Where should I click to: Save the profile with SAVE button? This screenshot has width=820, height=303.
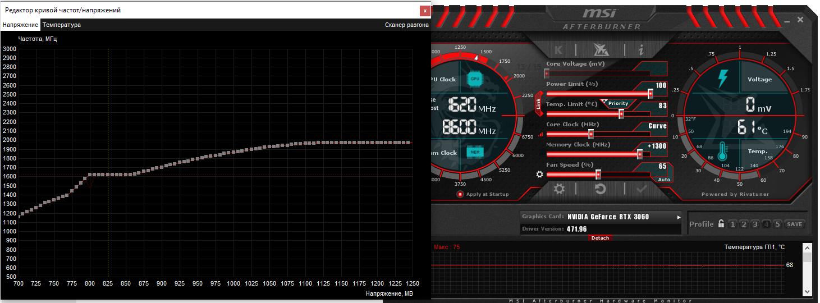click(795, 224)
